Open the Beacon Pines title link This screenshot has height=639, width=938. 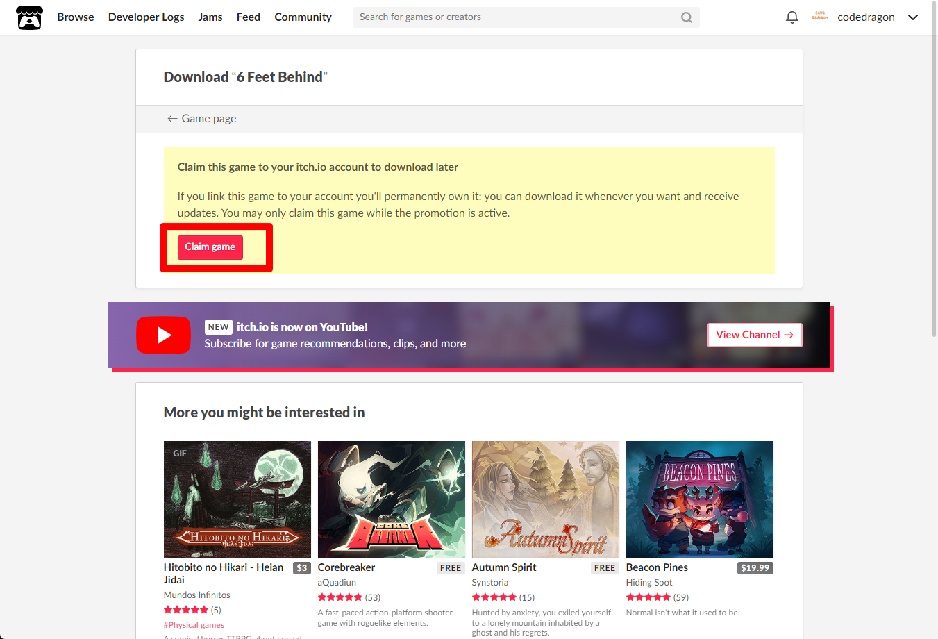pos(657,567)
